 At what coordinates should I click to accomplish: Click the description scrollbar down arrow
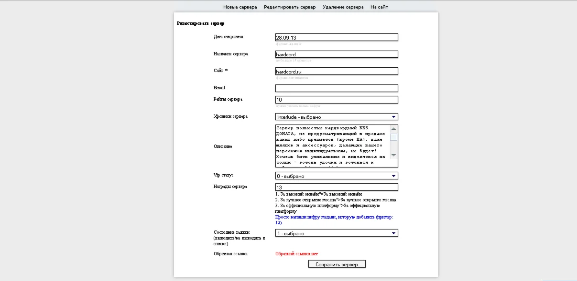point(393,155)
